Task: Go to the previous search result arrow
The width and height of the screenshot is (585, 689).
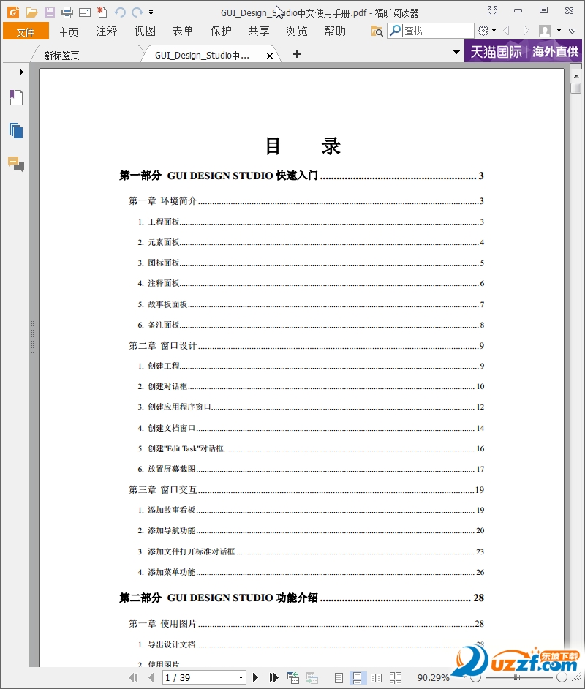Action: (506, 30)
